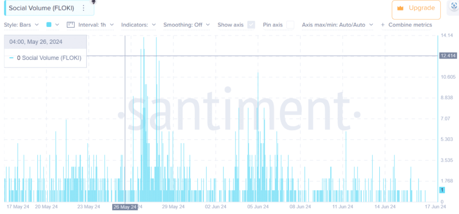This screenshot has width=459, height=214.
Task: Click the 05 Jun 24 date label
Action: [x=258, y=207]
